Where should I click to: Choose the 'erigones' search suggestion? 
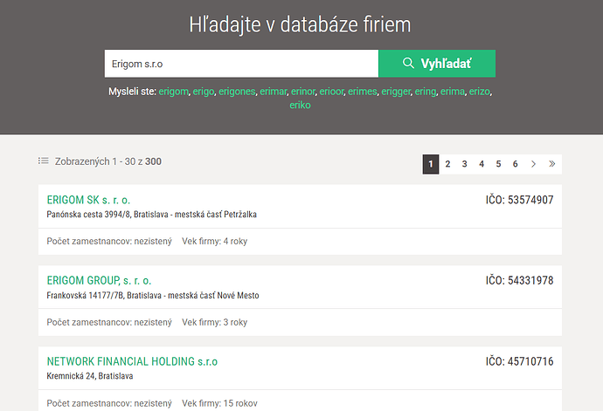(236, 91)
